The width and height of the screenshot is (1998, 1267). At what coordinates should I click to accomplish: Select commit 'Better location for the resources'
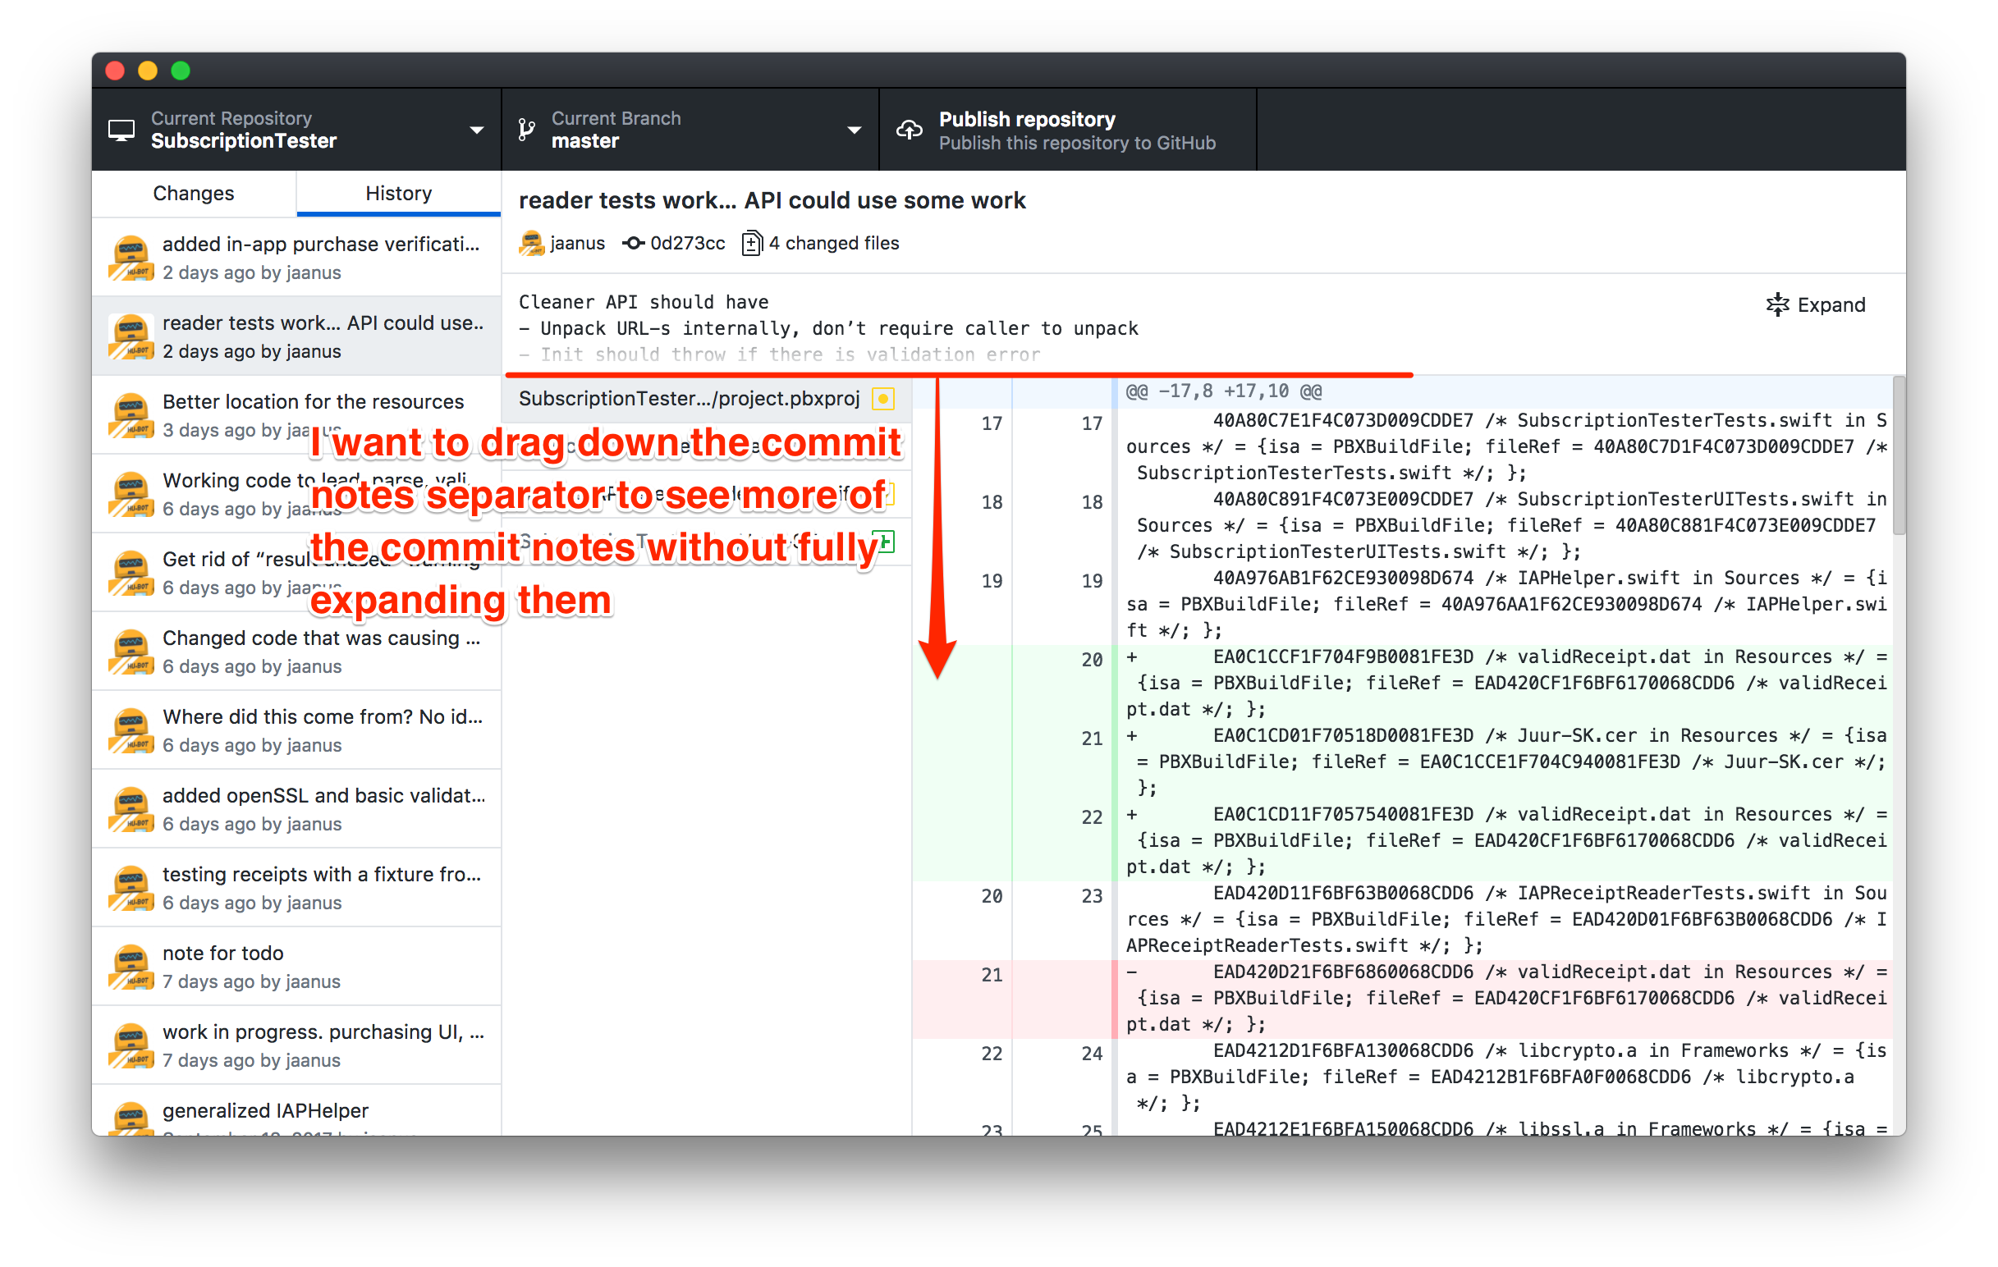[296, 414]
